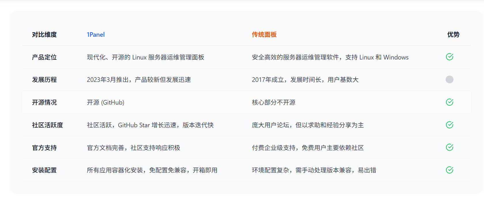Viewport: 484px width, 200px height.
Task: Click the cell 2023年3月推出，产品较新但发展迅速
Action: pyautogui.click(x=139, y=80)
